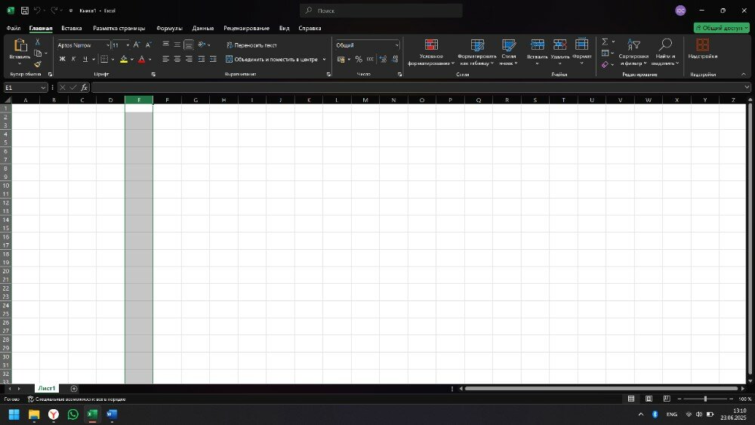Viewport: 755px width, 425px height.
Task: Click the Формат cells icon
Action: point(581,44)
